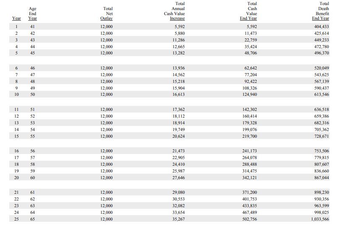This screenshot has height=226, width=339.
Task: Click death benefit value 867,044
Action: (x=321, y=177)
